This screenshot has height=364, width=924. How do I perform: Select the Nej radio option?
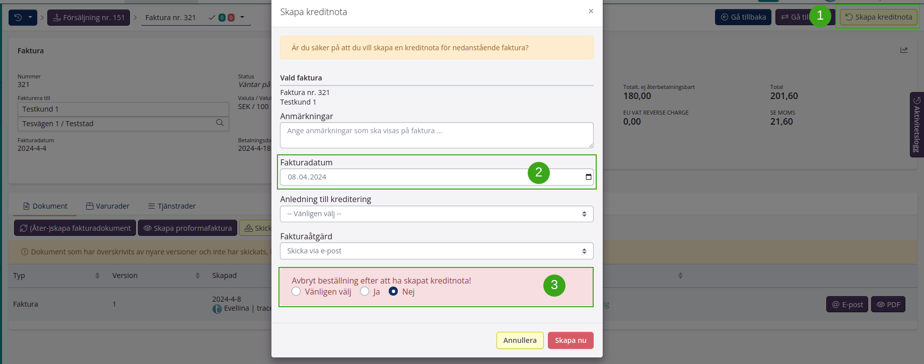coord(393,292)
